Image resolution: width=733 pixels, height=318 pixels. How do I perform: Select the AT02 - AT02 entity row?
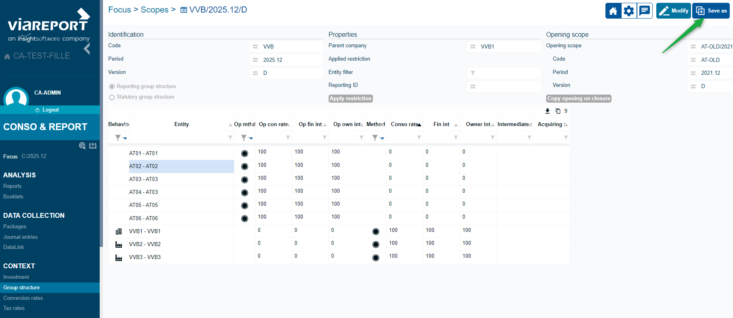click(x=181, y=166)
